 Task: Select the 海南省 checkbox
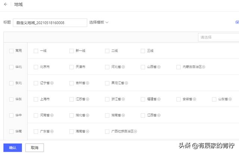[71, 131]
